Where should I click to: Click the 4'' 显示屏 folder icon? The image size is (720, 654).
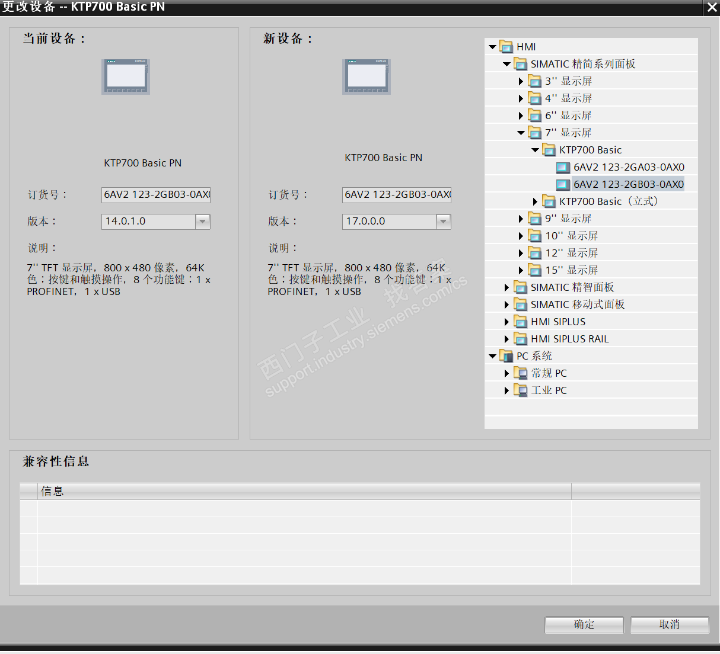534,98
